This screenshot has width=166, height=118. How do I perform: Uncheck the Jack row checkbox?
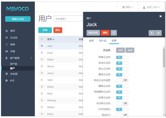42,46
